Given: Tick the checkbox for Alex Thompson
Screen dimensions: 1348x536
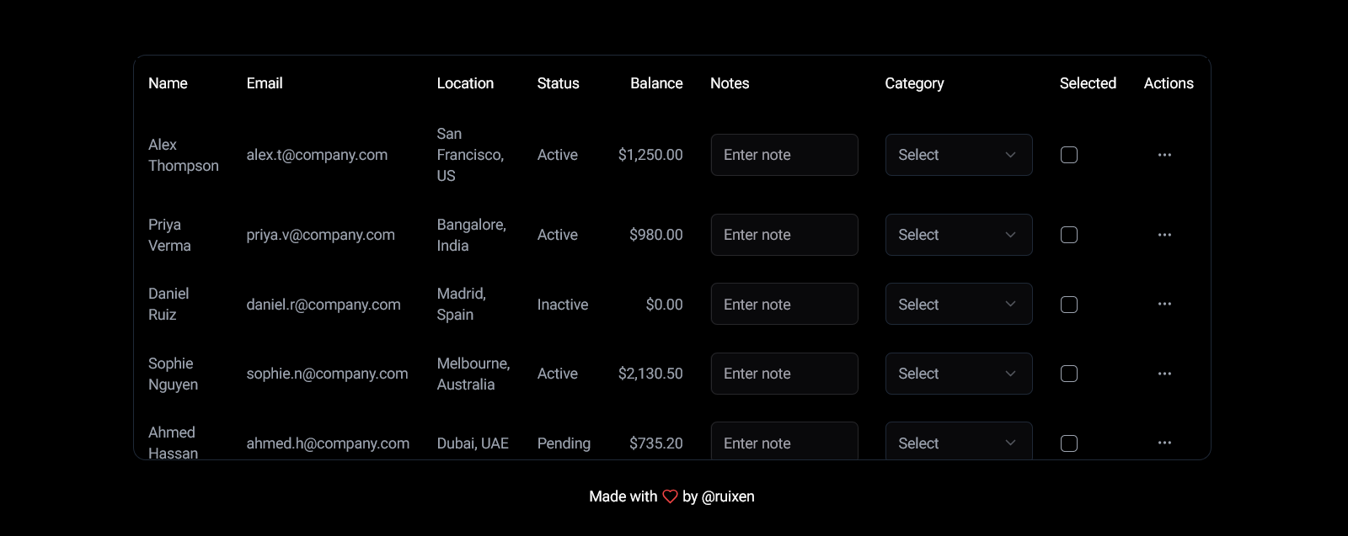Looking at the screenshot, I should coord(1068,155).
